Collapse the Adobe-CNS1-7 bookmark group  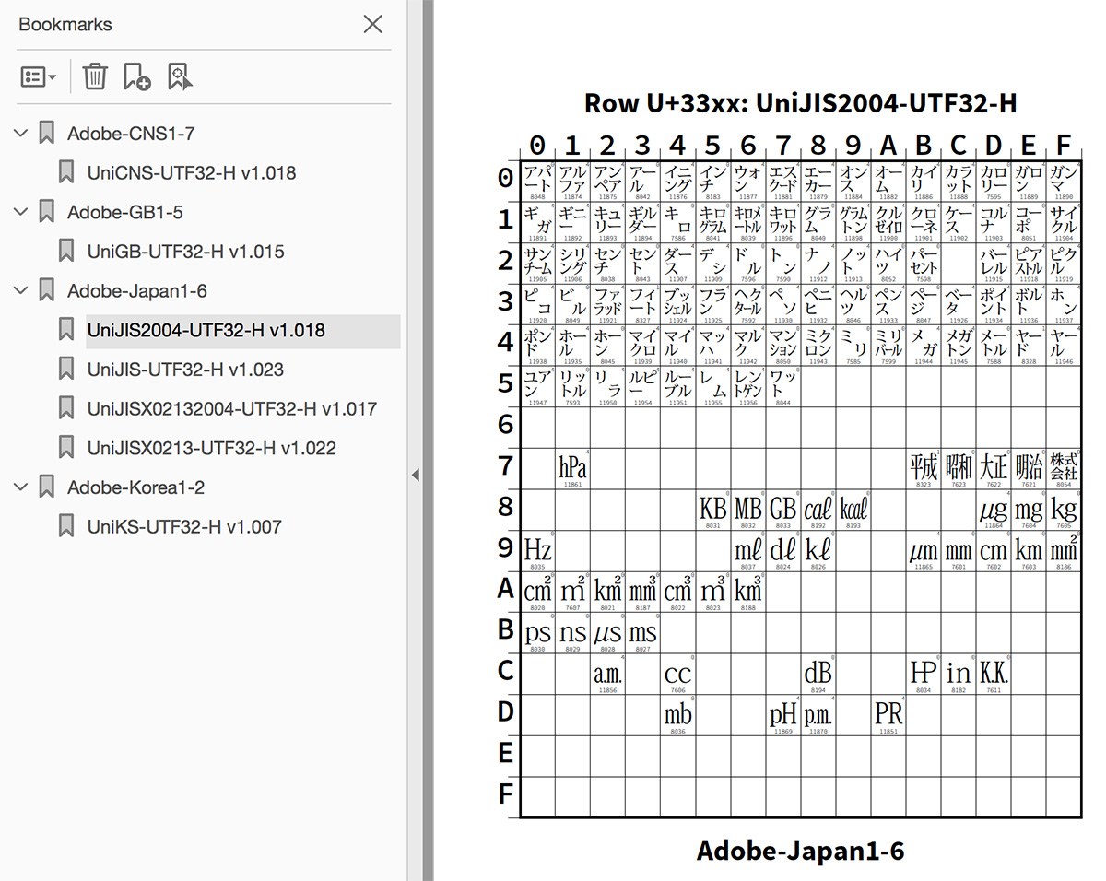click(20, 134)
